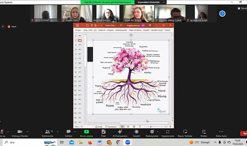Open the Daha fazla more options
Image resolution: width=247 pixels, height=146 pixels.
tap(221, 133)
